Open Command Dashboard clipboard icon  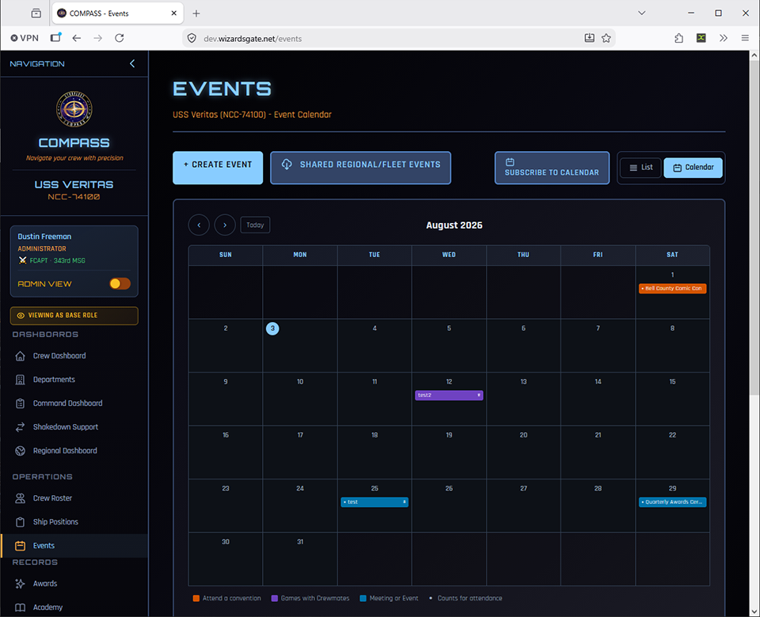pos(20,403)
